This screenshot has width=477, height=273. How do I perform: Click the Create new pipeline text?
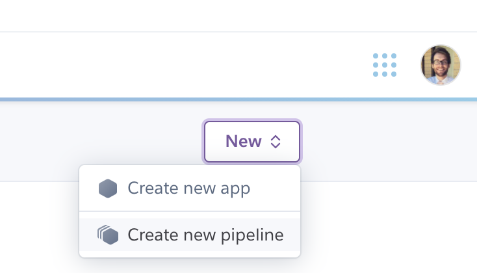[205, 235]
